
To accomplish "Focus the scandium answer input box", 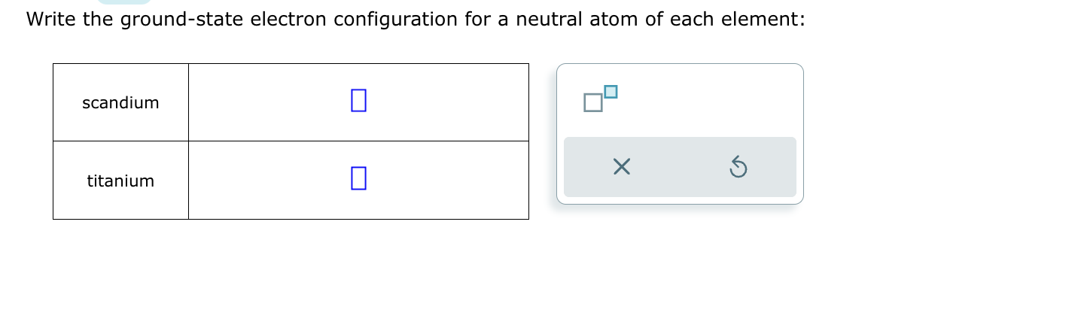I will point(358,100).
